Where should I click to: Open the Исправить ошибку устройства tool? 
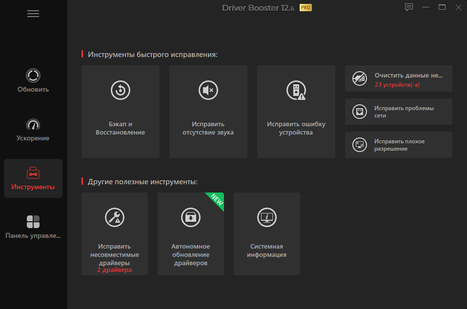click(x=296, y=111)
